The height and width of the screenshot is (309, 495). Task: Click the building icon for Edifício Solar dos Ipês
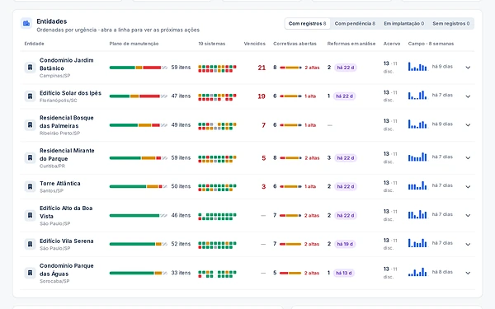[x=30, y=96]
